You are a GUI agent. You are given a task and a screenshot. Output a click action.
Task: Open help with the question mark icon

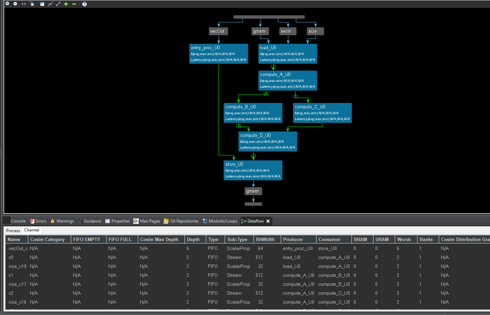(85, 4)
